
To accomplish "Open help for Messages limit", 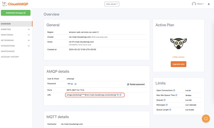I will pos(167,105).
